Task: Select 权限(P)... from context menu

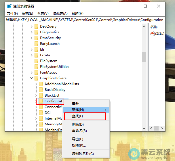Action: (79, 145)
